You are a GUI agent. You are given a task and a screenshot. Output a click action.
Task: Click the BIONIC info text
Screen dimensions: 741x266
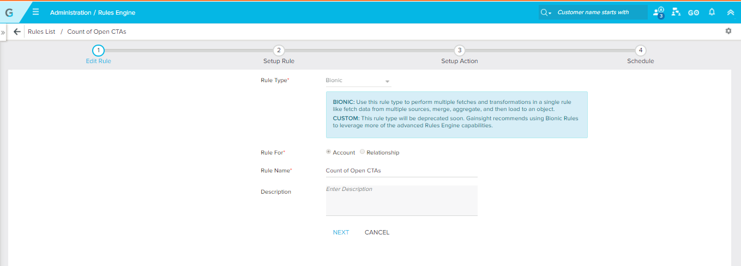453,106
